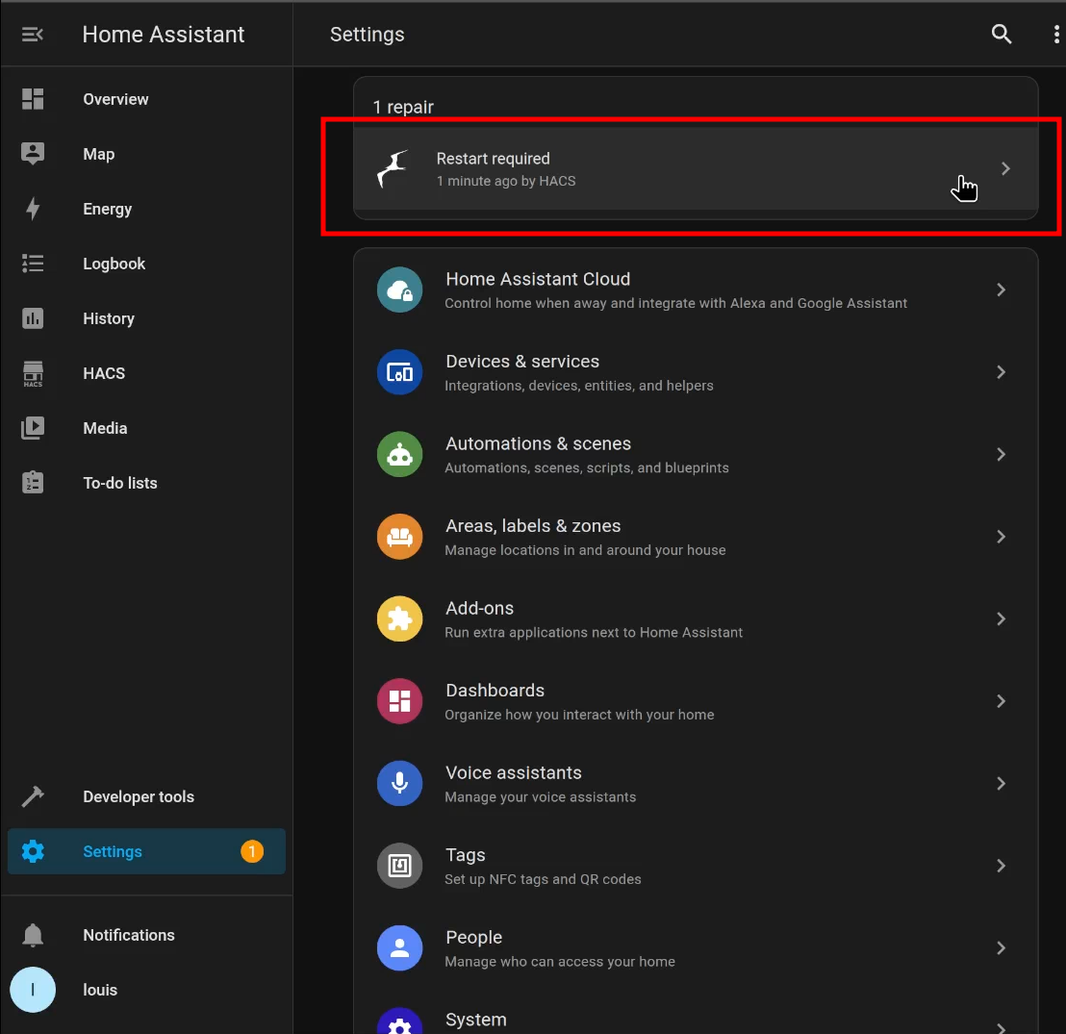Click the Dashboards grid icon
Image resolution: width=1066 pixels, height=1034 pixels.
(400, 701)
